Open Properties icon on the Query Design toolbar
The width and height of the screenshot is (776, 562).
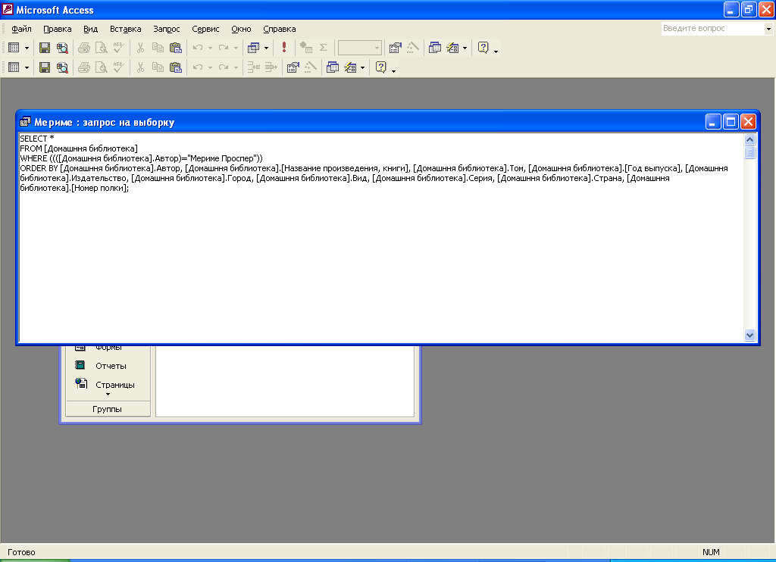(395, 48)
